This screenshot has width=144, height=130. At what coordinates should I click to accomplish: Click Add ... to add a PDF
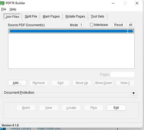pos(17,83)
